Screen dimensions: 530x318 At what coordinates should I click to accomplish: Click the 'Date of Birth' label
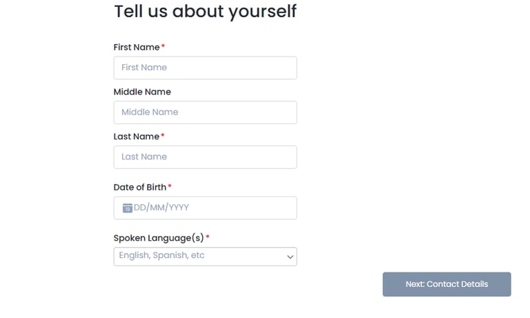click(139, 187)
